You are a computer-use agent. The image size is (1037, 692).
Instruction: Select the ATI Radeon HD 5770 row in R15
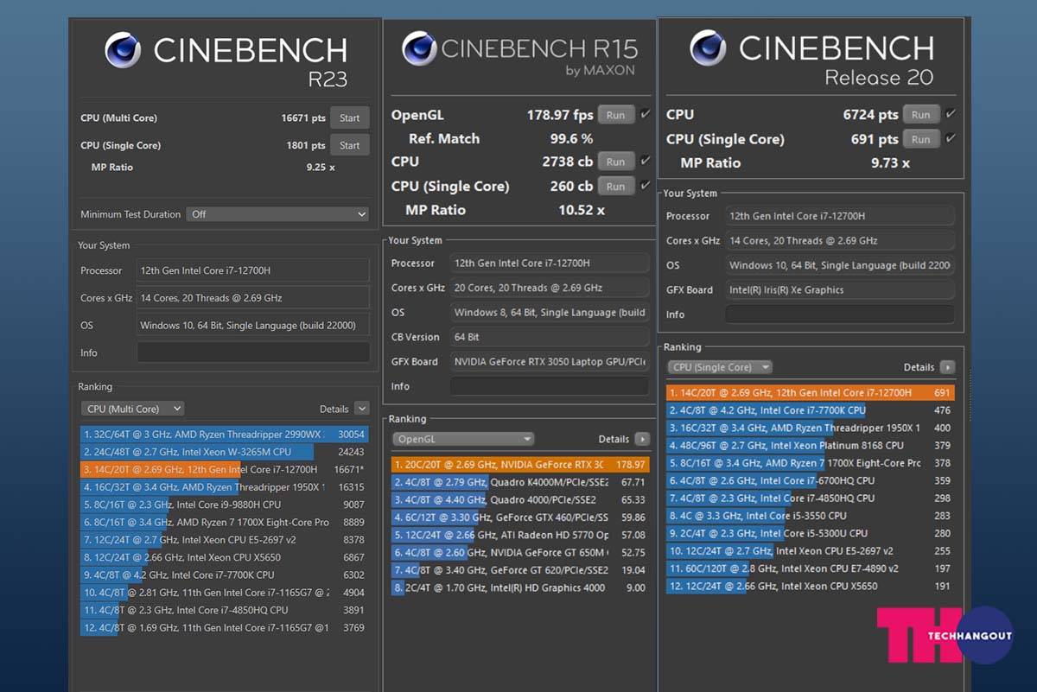pyautogui.click(x=520, y=536)
